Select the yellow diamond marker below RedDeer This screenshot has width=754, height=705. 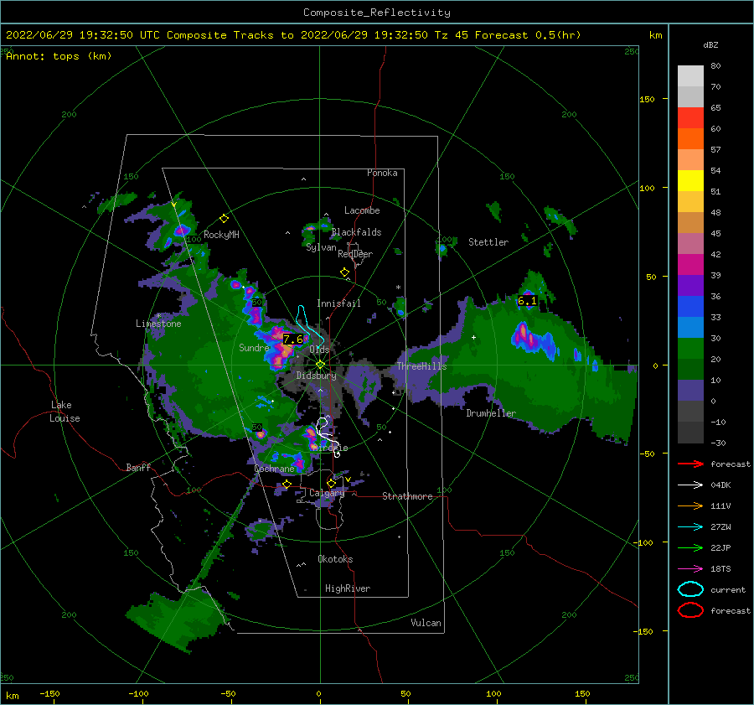pos(344,272)
